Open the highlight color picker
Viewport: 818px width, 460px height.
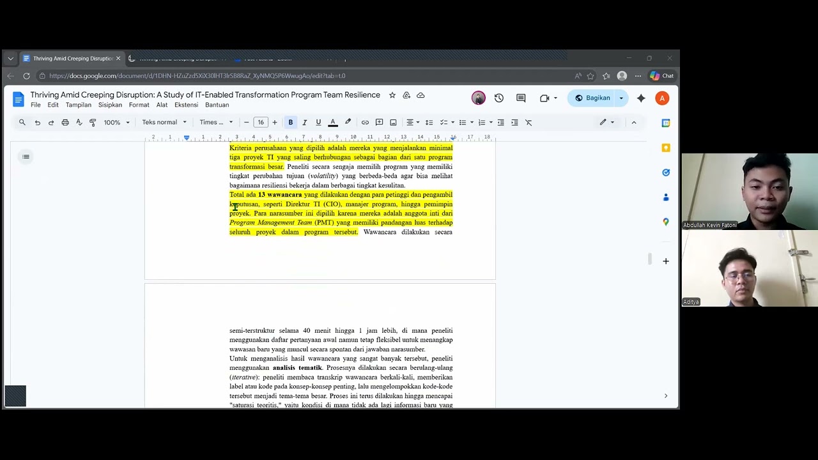click(x=348, y=122)
